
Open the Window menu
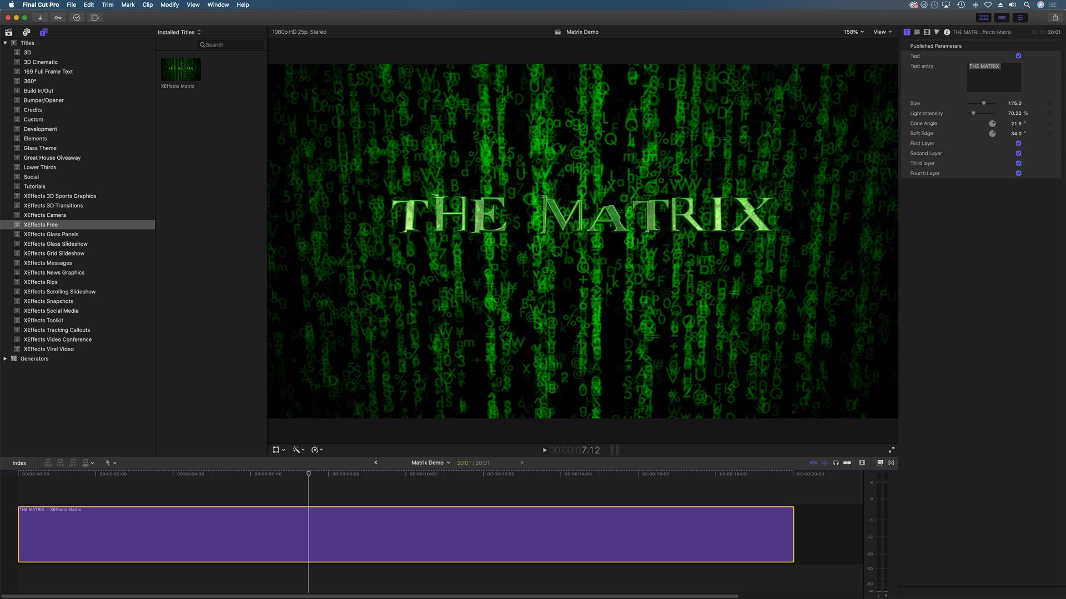[218, 4]
